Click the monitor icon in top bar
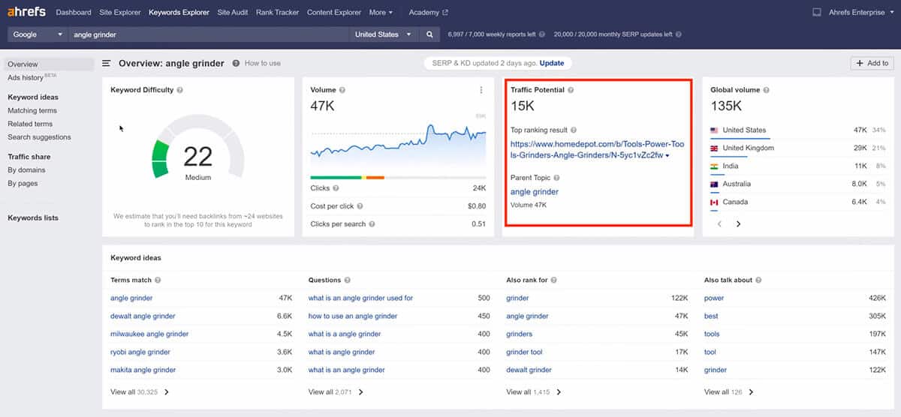Screen dimensions: 901x417 [x=817, y=12]
